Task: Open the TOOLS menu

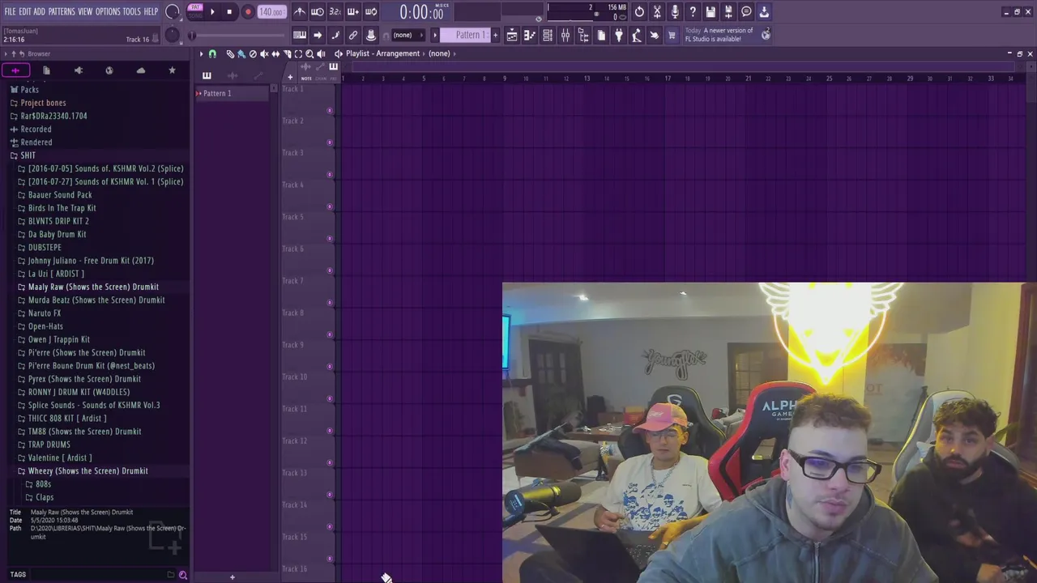Action: pos(131,11)
